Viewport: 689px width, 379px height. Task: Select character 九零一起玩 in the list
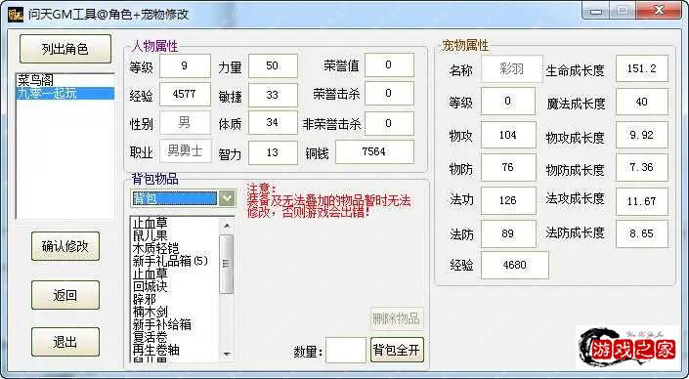tap(65, 93)
